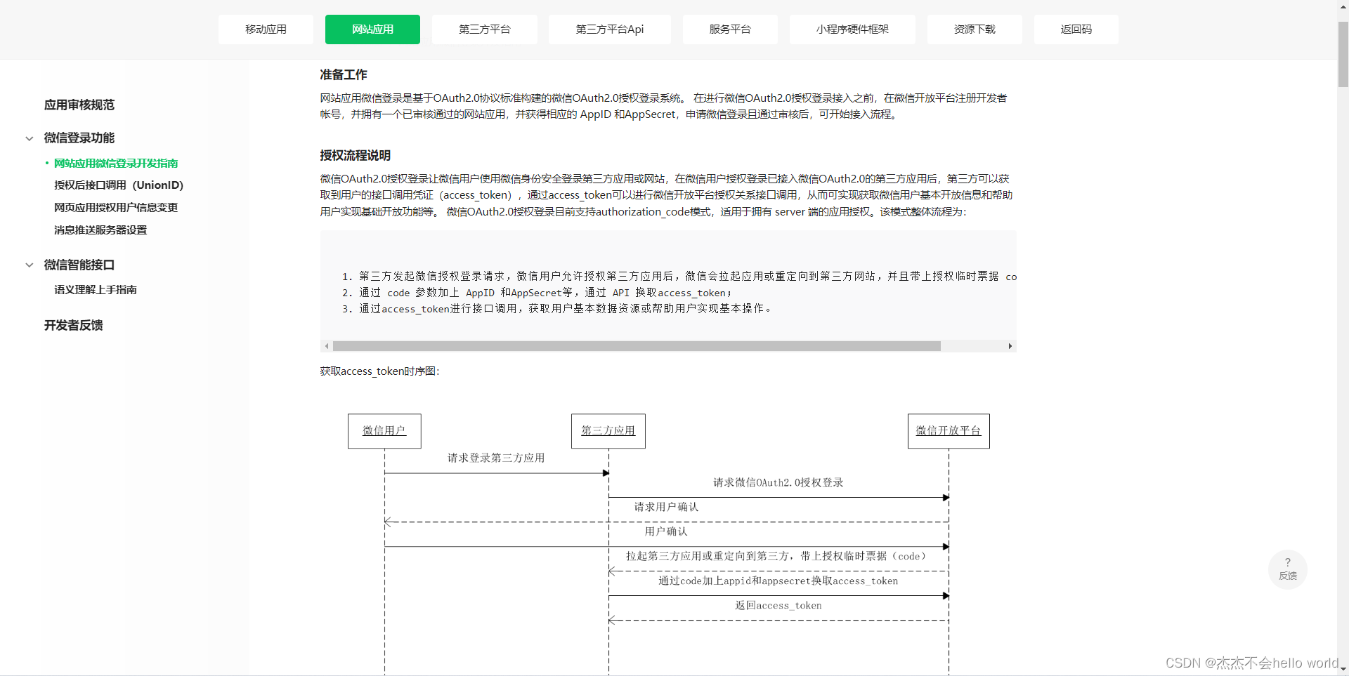Open 网页应用授权用户信息变更 page

pos(116,208)
